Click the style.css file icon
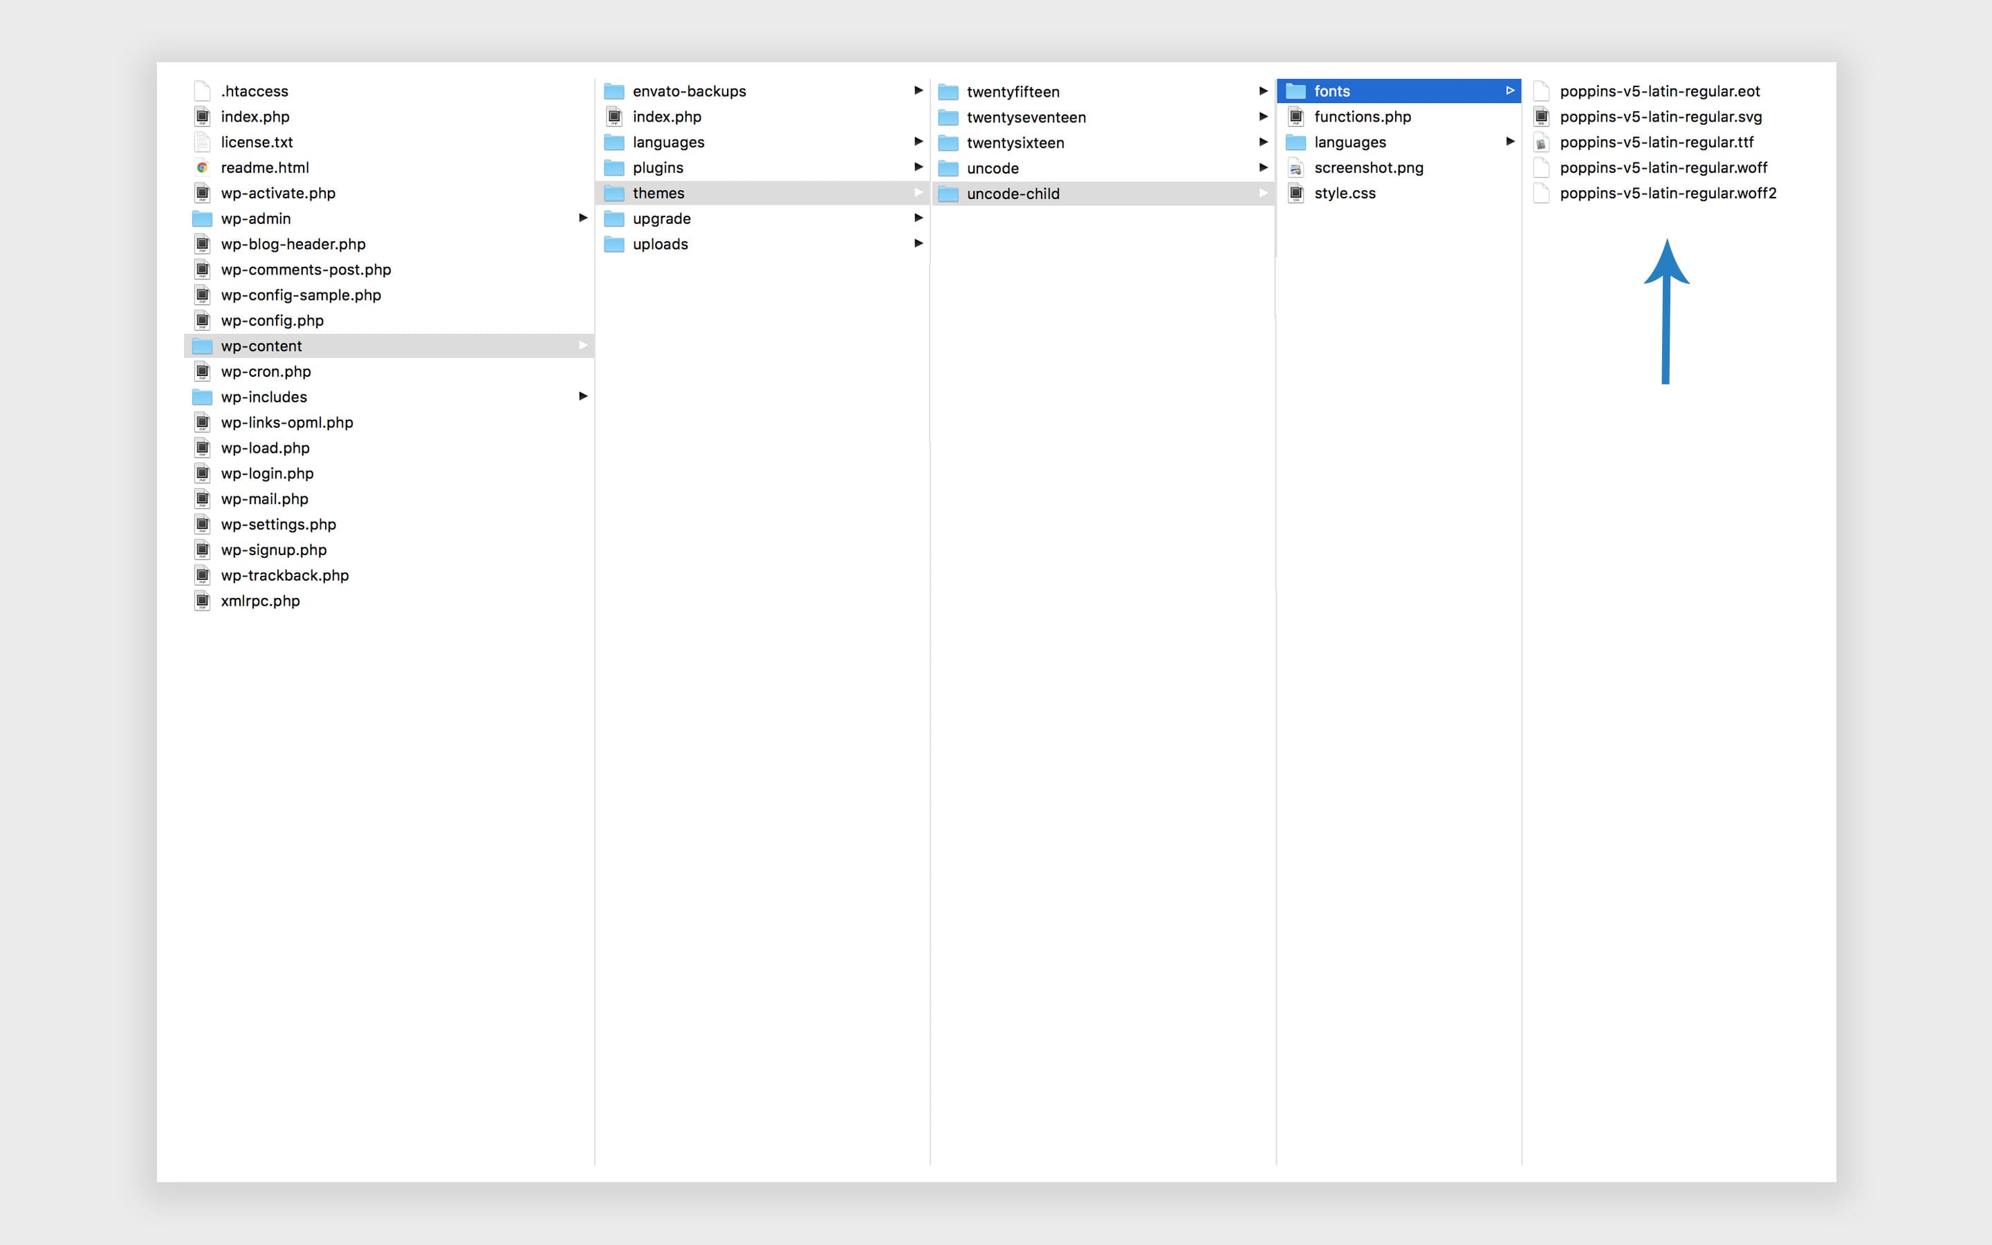Viewport: 1992px width, 1245px height. 1296,194
